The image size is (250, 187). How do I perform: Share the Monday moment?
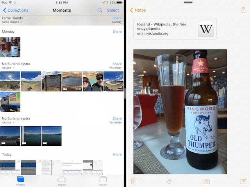click(x=117, y=32)
